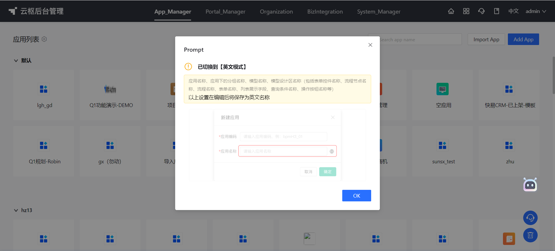Click the blue round support button

[x=530, y=218]
